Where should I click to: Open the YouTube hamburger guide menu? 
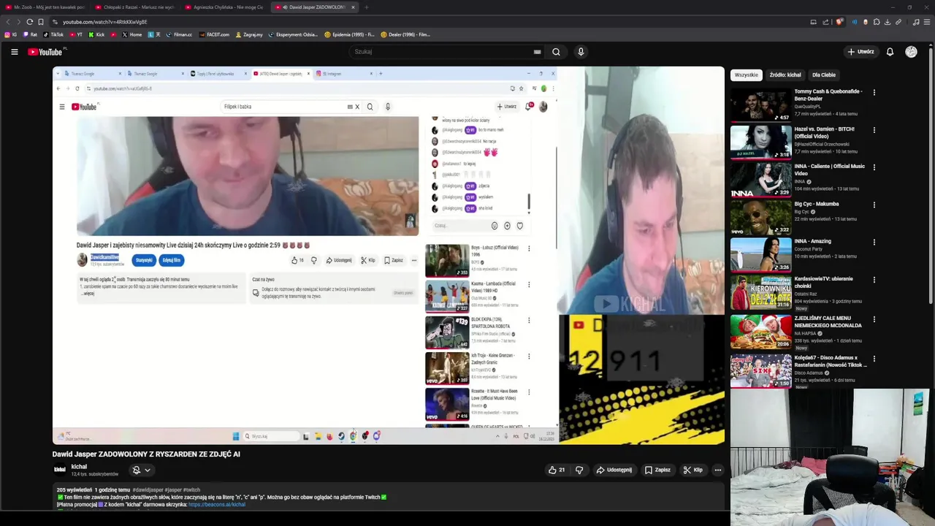[x=15, y=52]
